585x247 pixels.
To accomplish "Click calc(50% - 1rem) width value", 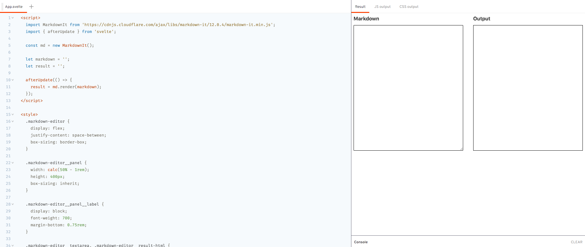I will 67,170.
